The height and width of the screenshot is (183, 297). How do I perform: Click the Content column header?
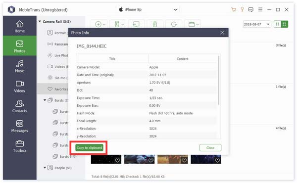(x=182, y=59)
